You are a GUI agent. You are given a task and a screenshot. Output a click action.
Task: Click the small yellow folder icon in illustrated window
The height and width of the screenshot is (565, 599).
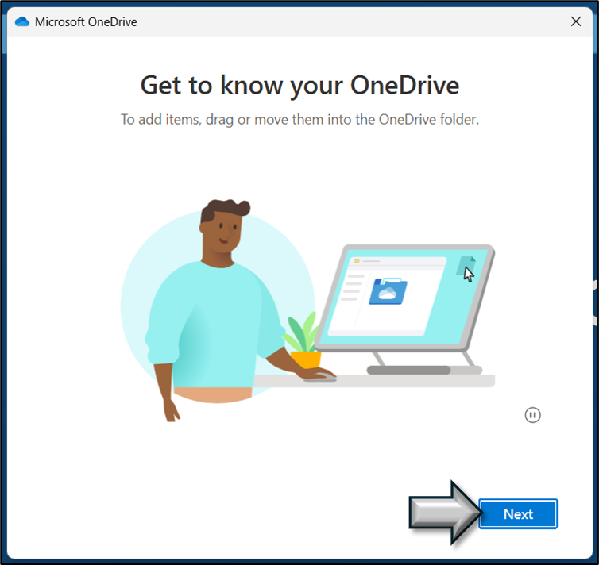click(x=357, y=260)
